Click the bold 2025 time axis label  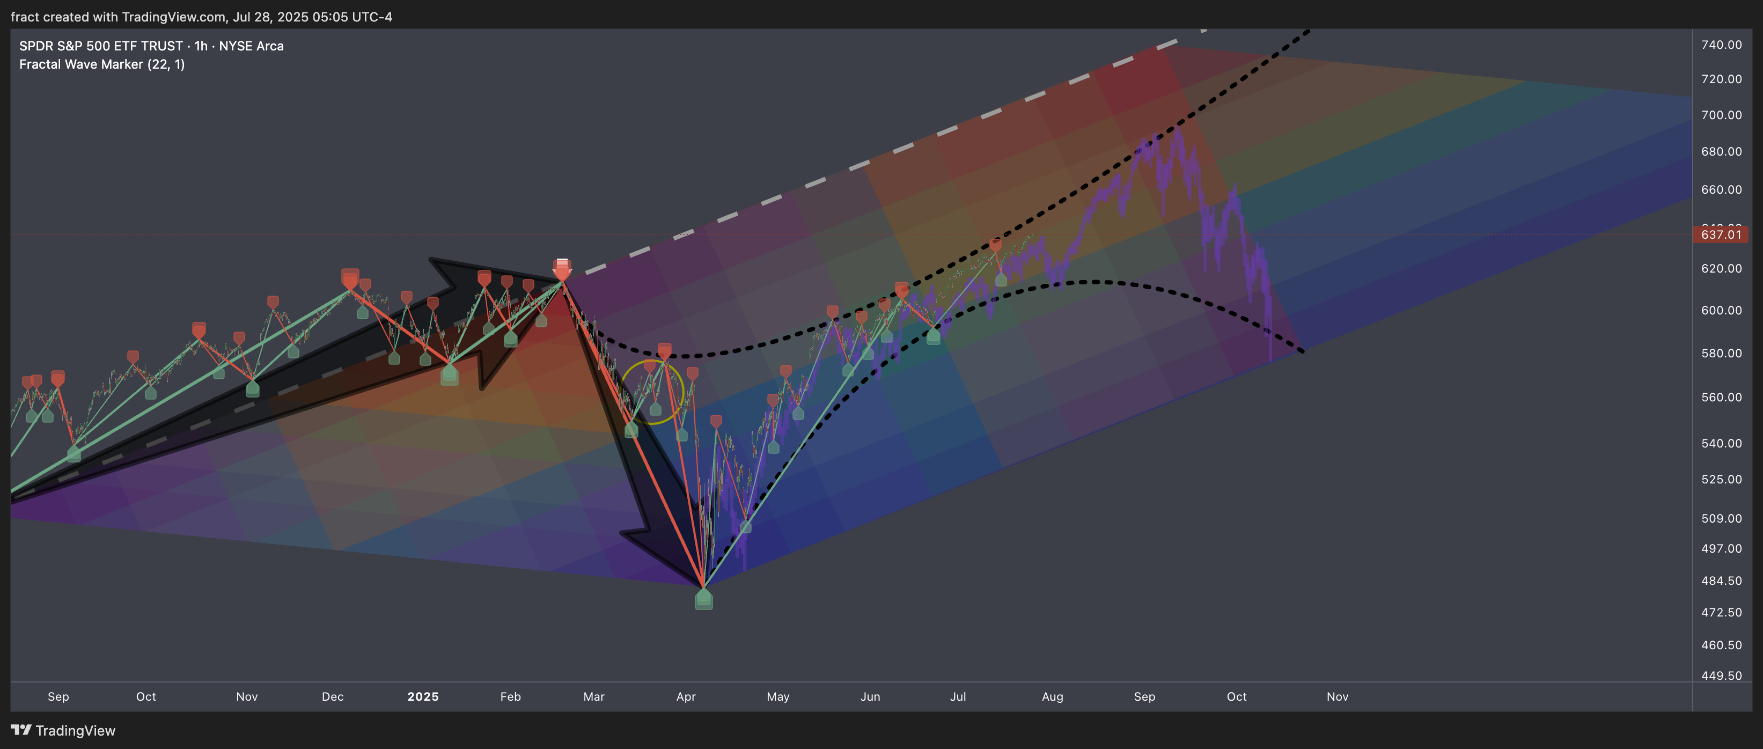click(x=423, y=696)
